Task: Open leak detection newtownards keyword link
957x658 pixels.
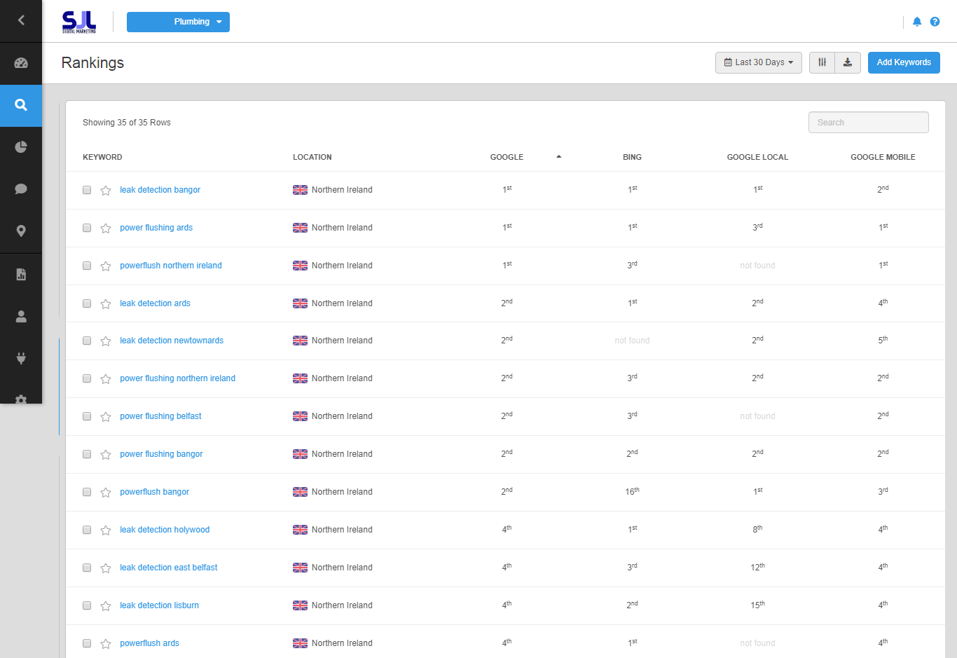Action: (172, 341)
